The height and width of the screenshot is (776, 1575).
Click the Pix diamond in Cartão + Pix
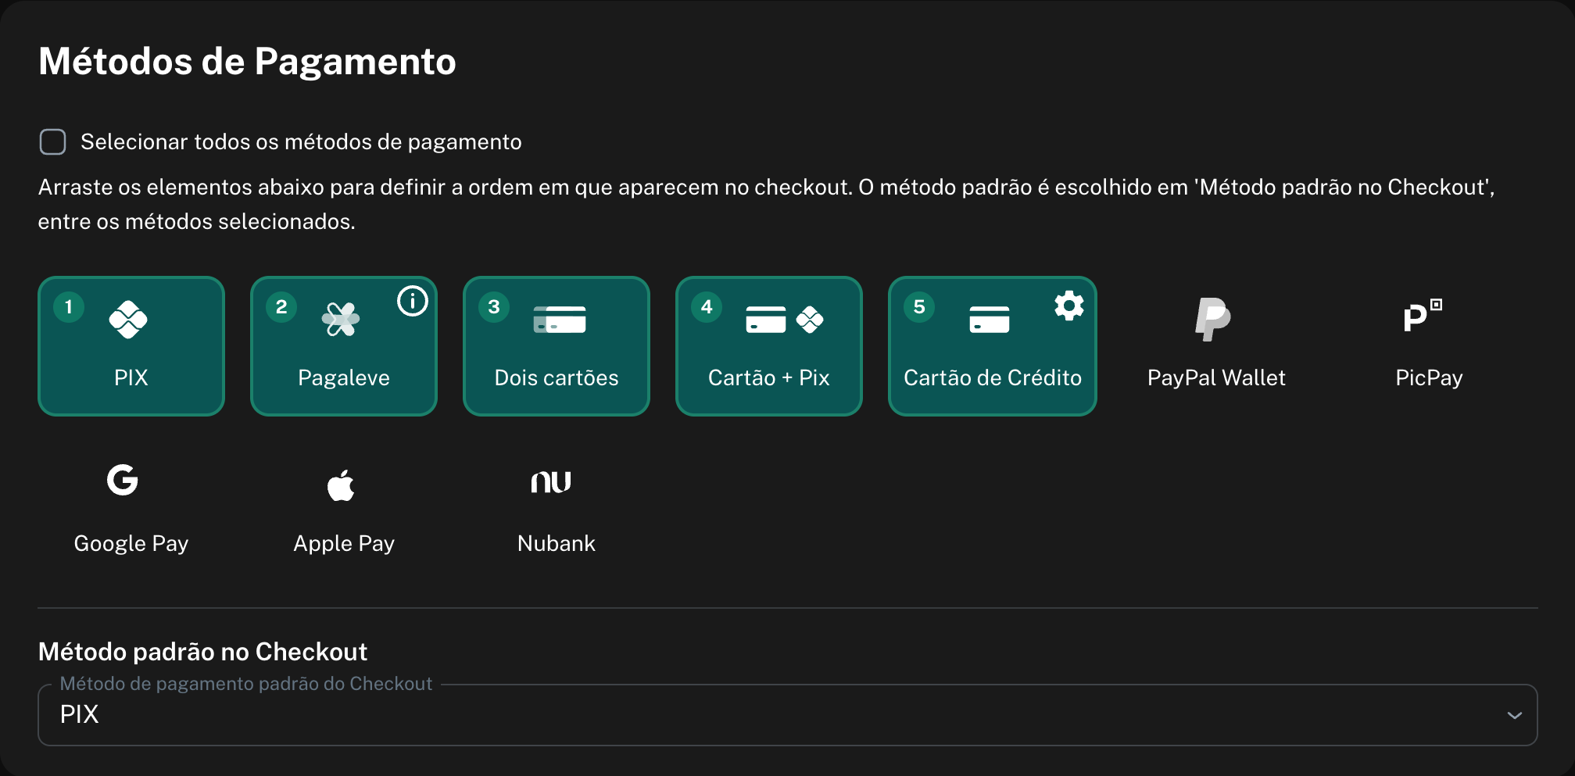(810, 320)
